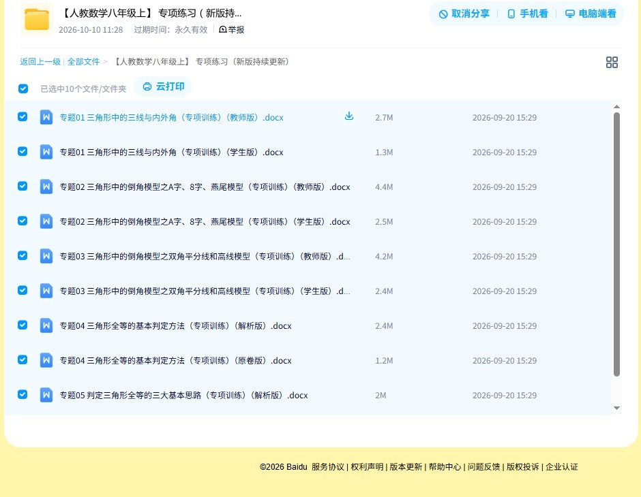Open 专题02 教师版 .docx file name
The width and height of the screenshot is (641, 497).
click(x=205, y=187)
